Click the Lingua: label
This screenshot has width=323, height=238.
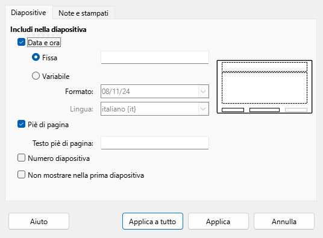[81, 109]
